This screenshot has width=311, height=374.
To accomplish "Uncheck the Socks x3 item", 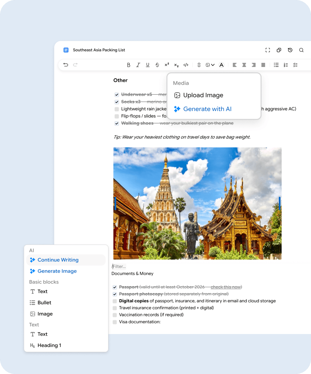I will [x=117, y=102].
